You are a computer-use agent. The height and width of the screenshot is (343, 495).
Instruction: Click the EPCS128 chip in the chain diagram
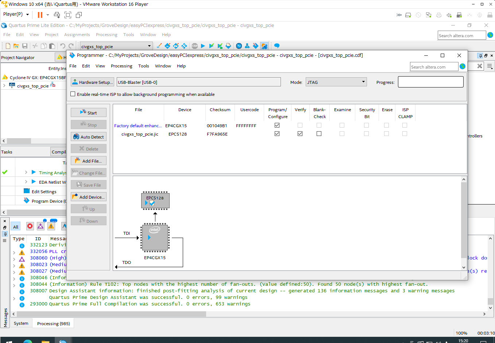[x=155, y=200]
